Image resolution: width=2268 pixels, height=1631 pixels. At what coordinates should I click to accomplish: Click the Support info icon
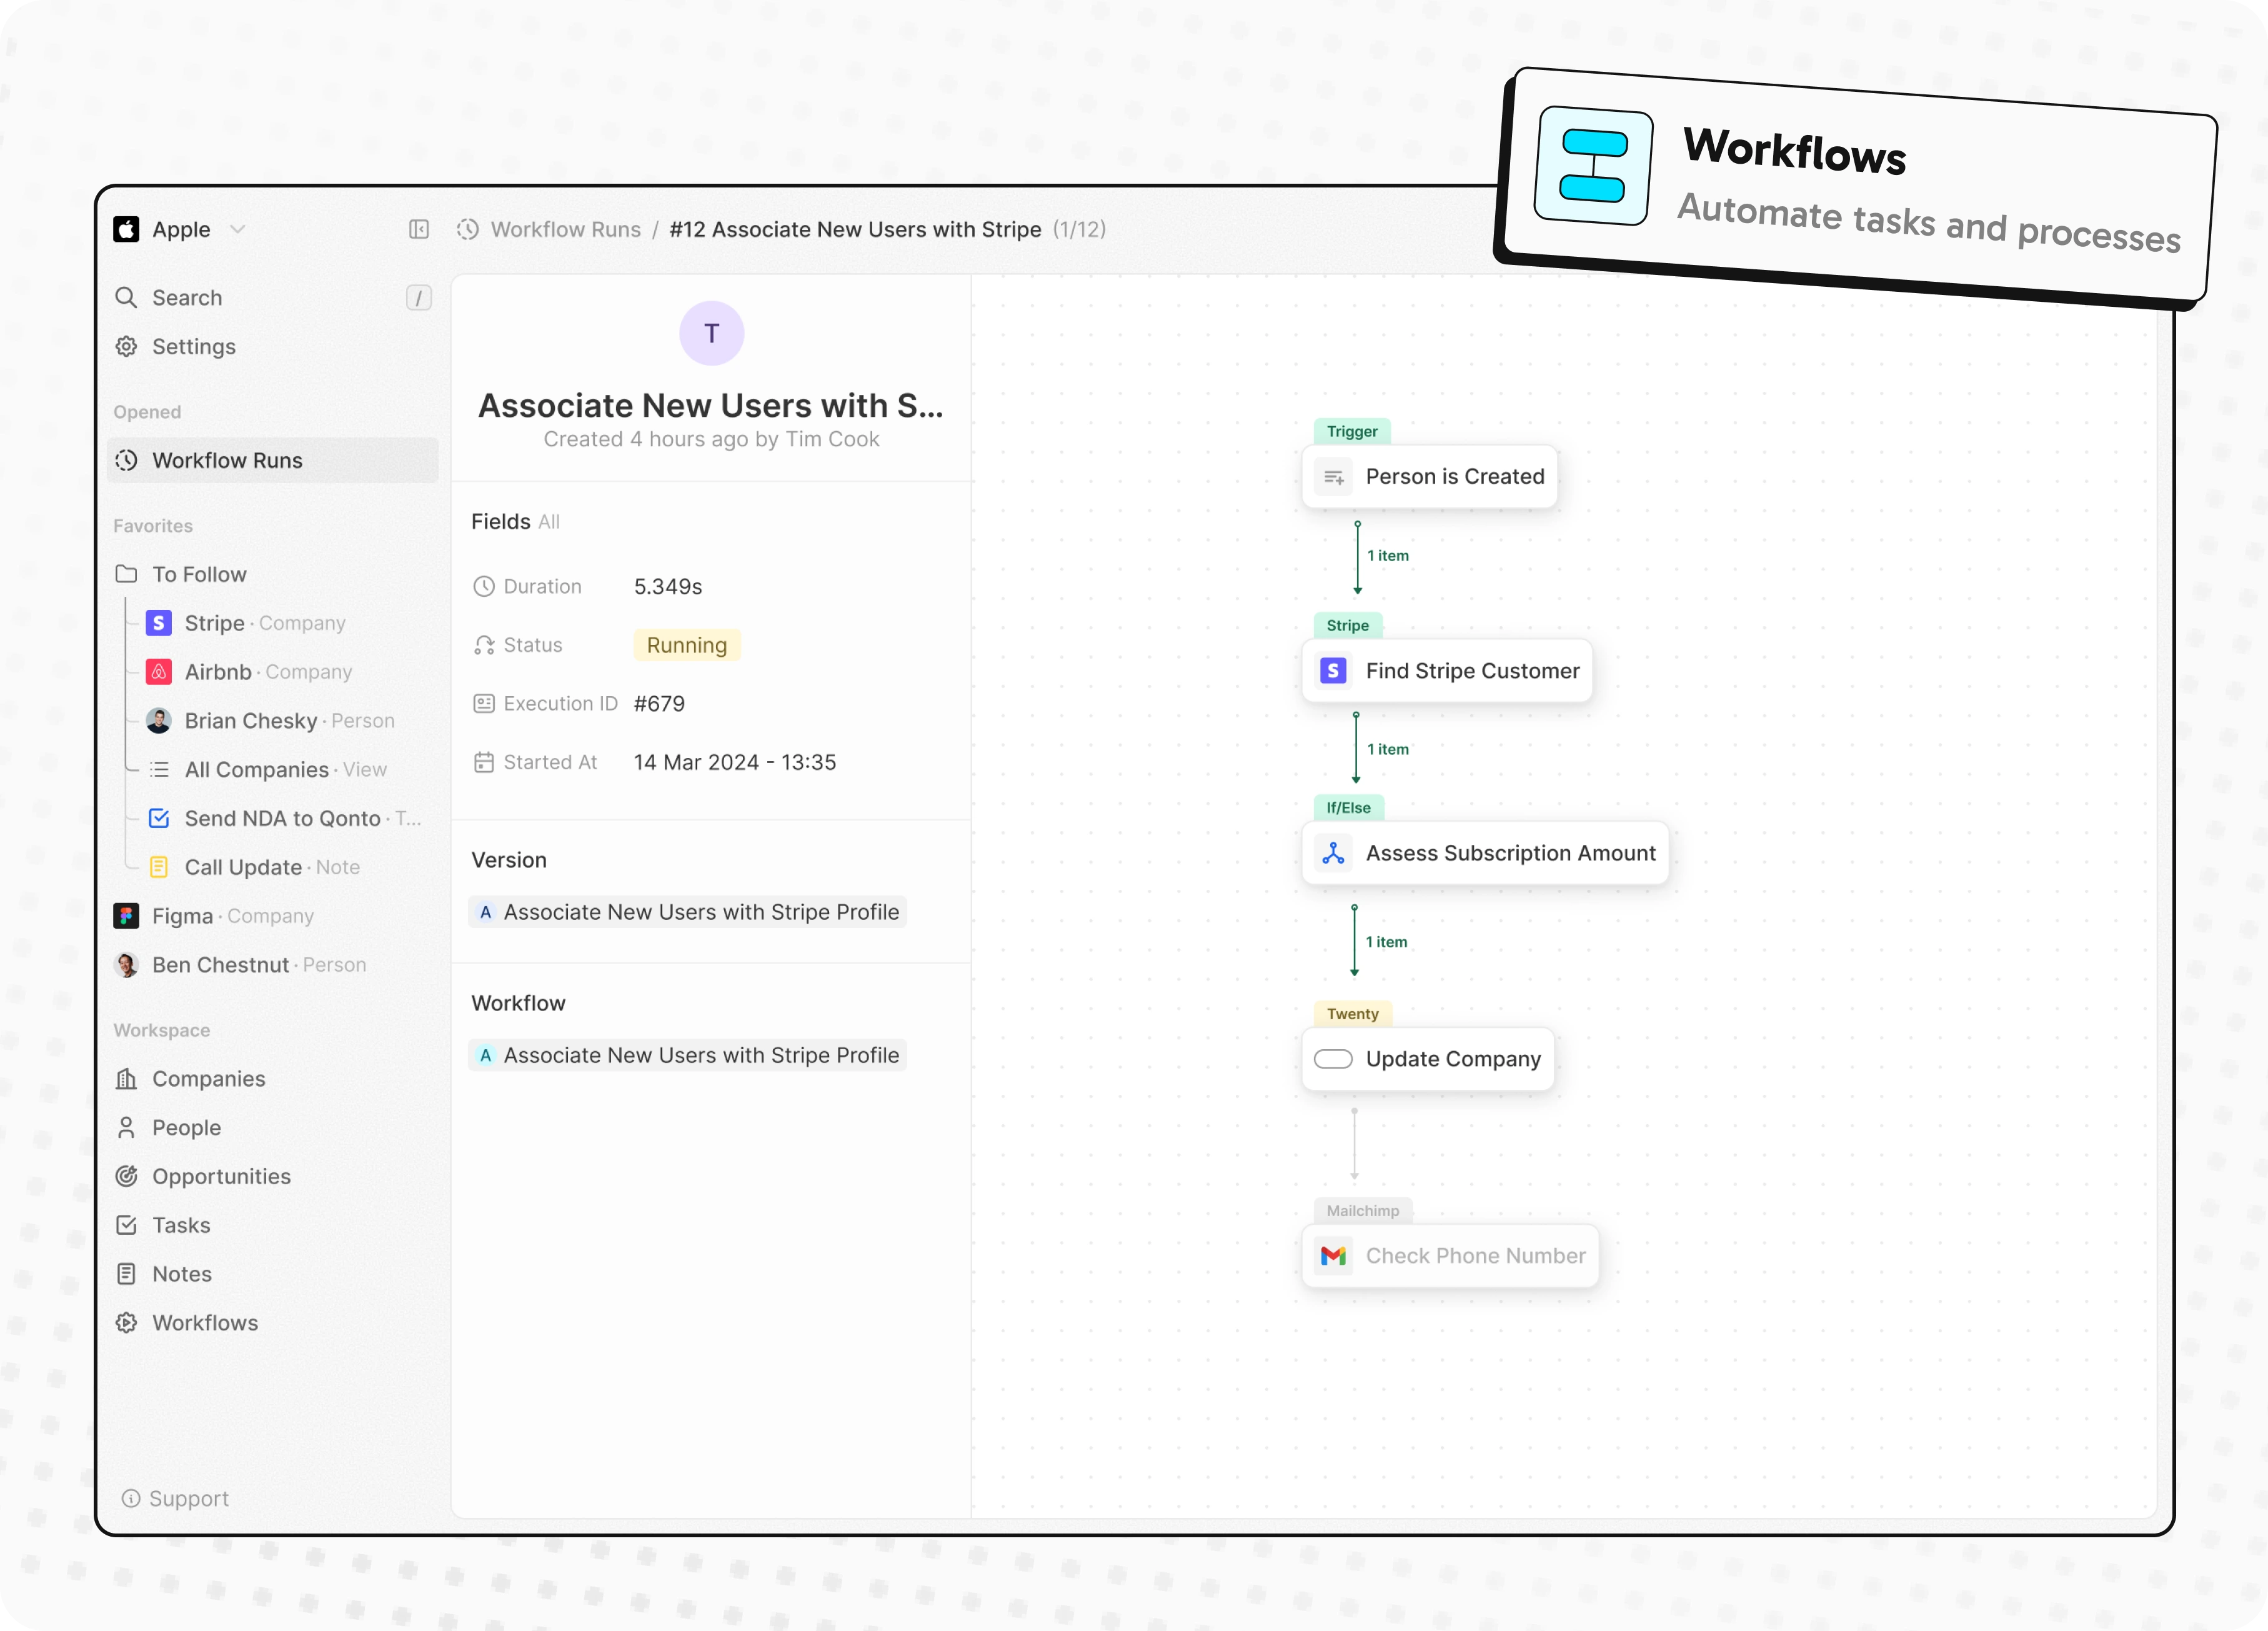(x=130, y=1498)
